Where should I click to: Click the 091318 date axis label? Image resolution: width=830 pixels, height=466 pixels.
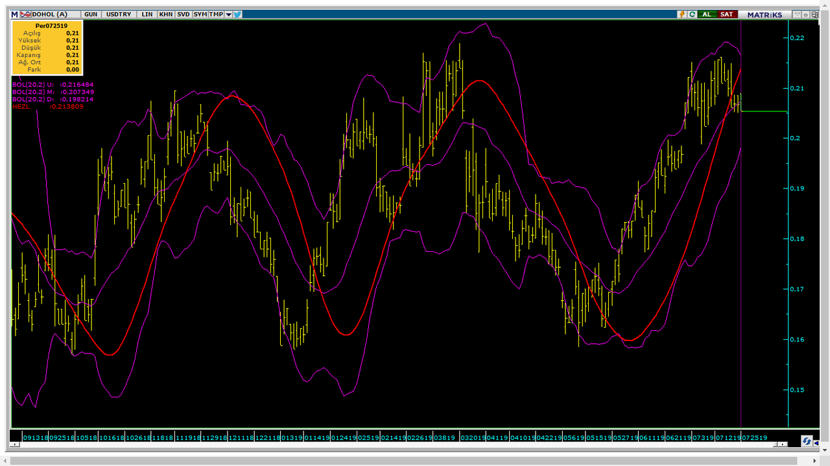[x=35, y=438]
